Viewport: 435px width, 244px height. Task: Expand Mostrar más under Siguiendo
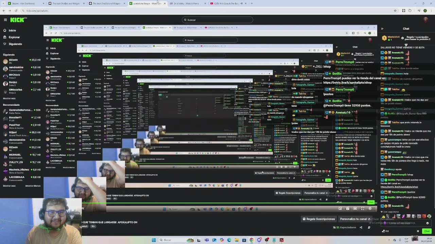pos(9,99)
